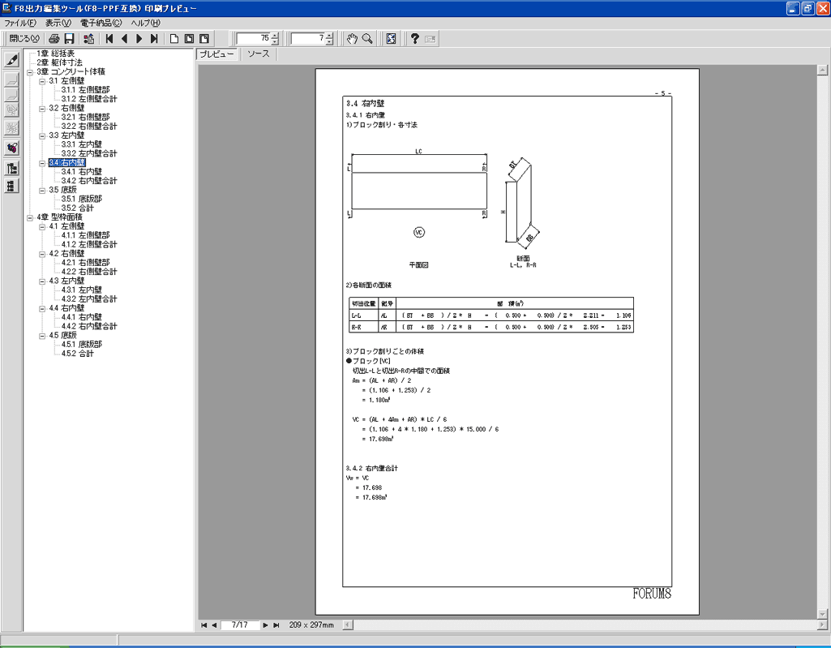Select 4.5.2 合計 in the tree
831x648 pixels.
tap(77, 354)
